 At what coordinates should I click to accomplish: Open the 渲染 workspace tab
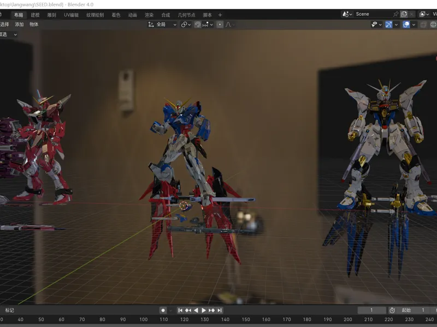coord(149,15)
